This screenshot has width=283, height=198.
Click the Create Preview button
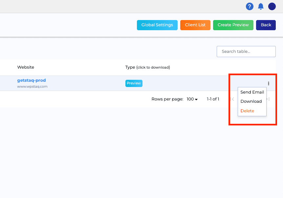click(233, 25)
